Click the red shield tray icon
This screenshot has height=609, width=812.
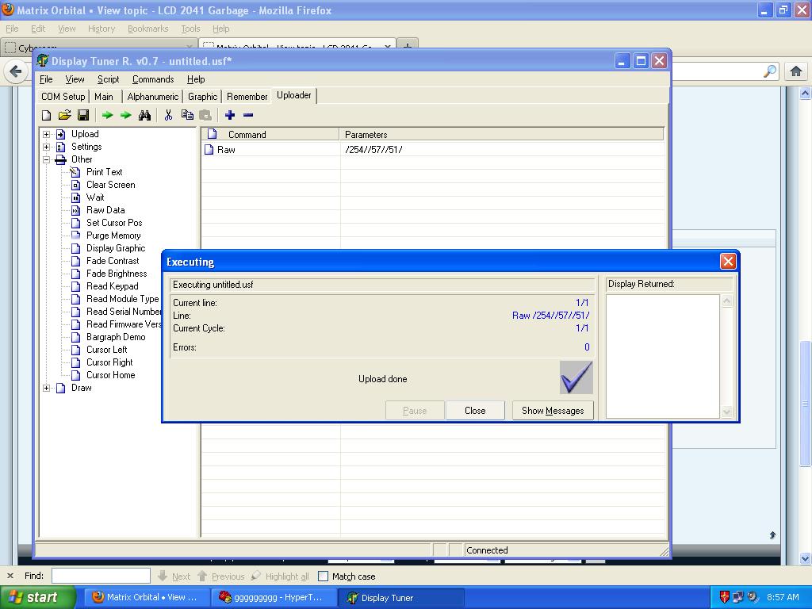pyautogui.click(x=725, y=597)
